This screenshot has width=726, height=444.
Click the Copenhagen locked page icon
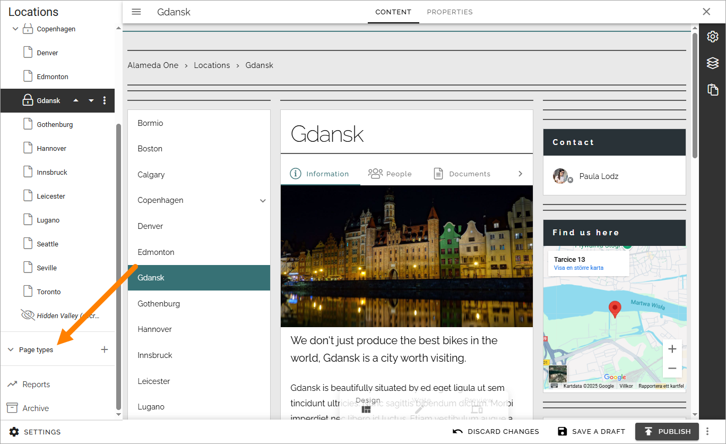point(28,29)
